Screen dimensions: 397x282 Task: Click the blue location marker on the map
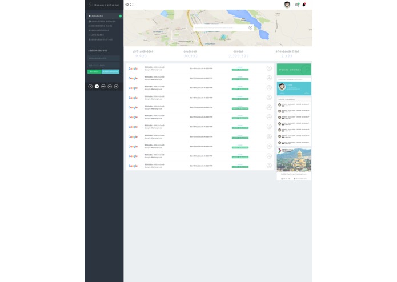(x=223, y=37)
